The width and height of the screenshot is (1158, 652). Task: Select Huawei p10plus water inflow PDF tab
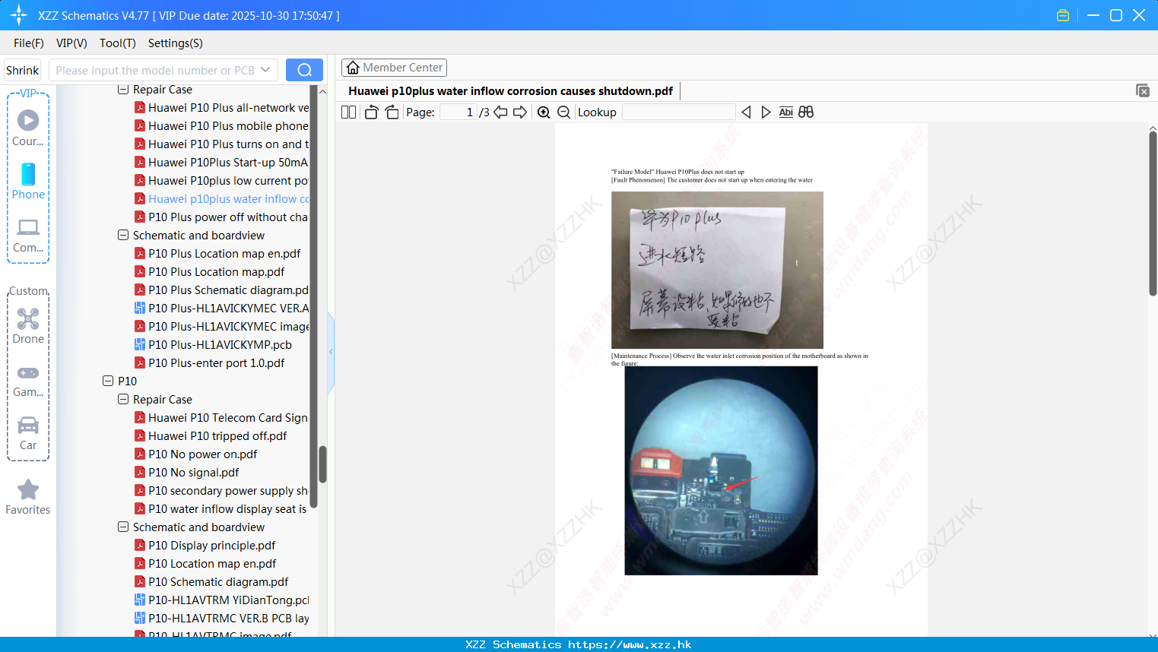510,91
